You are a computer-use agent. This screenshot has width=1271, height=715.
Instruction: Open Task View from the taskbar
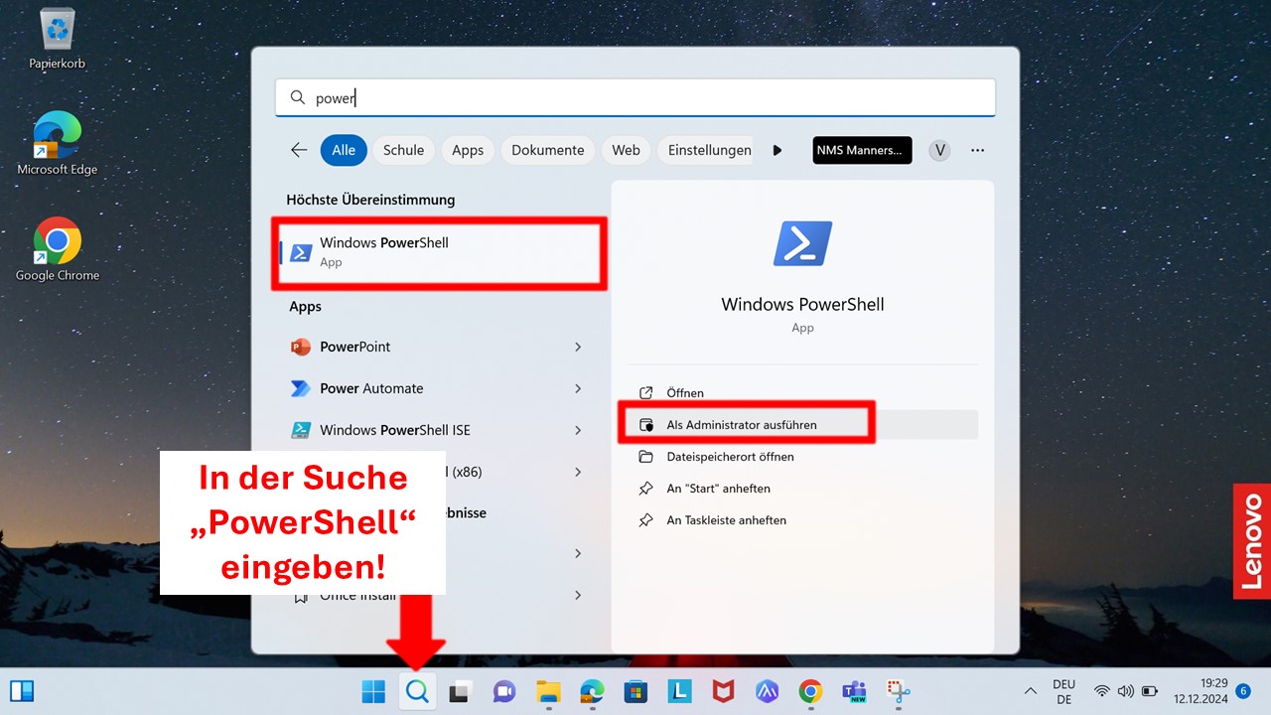[x=460, y=691]
